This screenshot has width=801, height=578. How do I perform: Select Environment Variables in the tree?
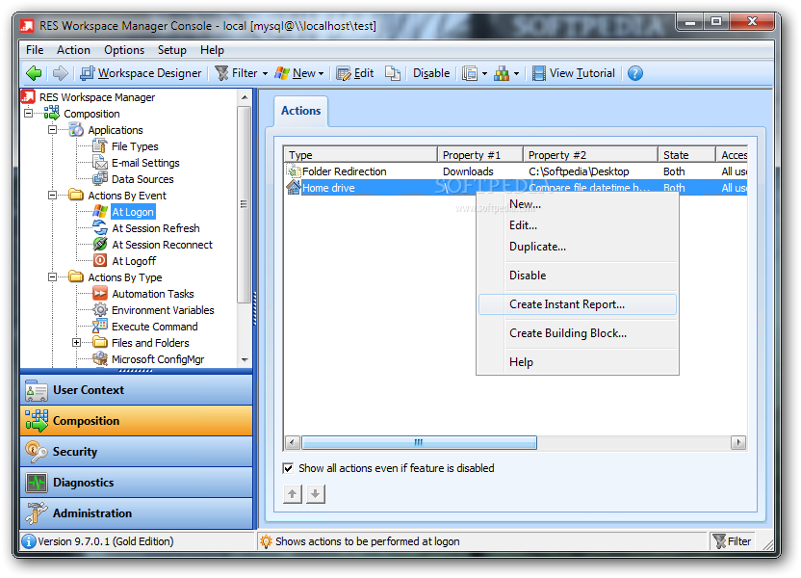tap(163, 309)
